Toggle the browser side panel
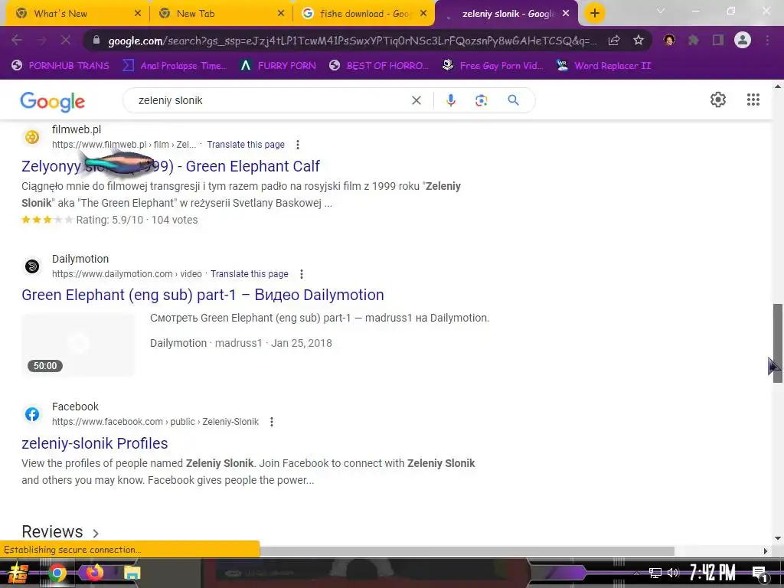 (x=718, y=40)
